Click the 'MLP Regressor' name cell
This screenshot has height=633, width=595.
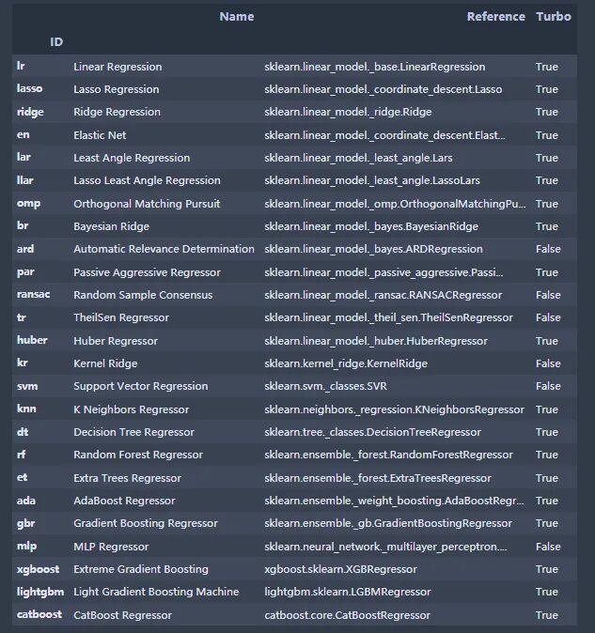click(x=111, y=547)
